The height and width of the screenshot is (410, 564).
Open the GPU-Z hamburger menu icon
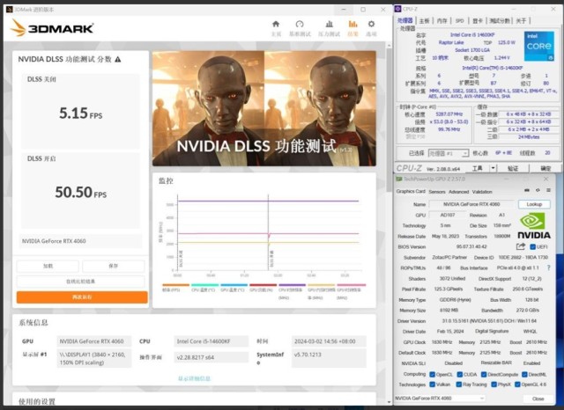tap(548, 191)
